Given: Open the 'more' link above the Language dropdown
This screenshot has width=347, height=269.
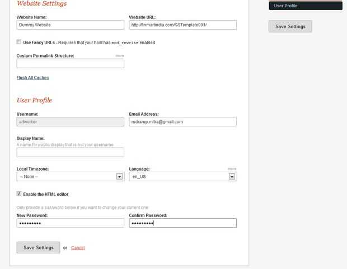Looking at the screenshot, I should (232, 169).
